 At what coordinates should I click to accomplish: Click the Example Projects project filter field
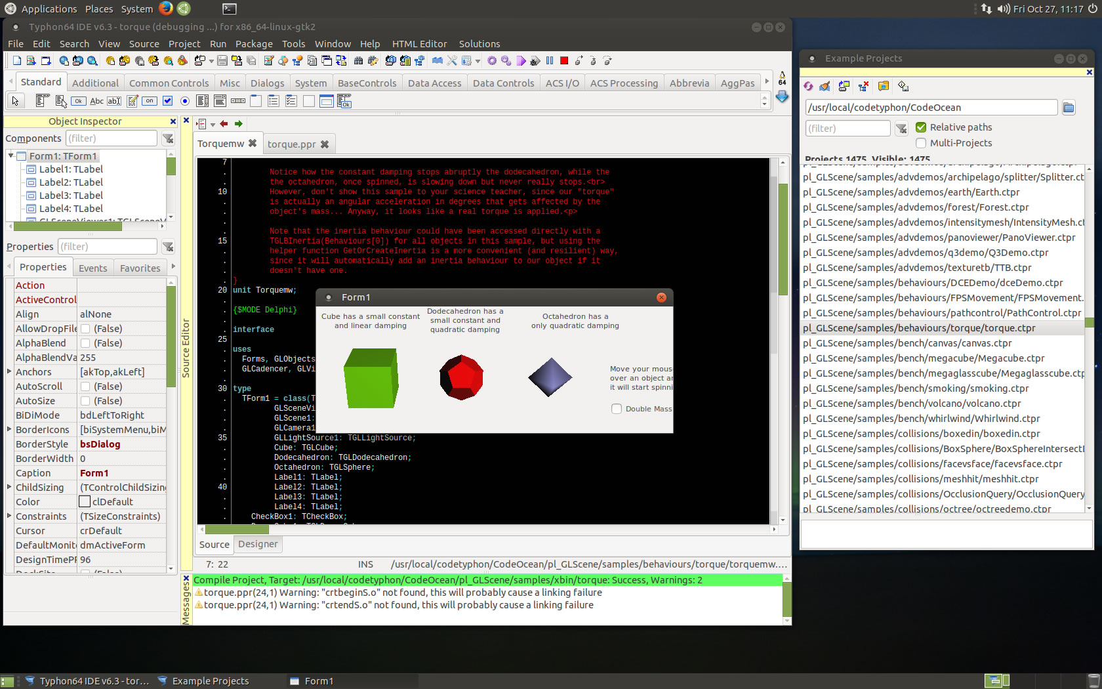(847, 128)
